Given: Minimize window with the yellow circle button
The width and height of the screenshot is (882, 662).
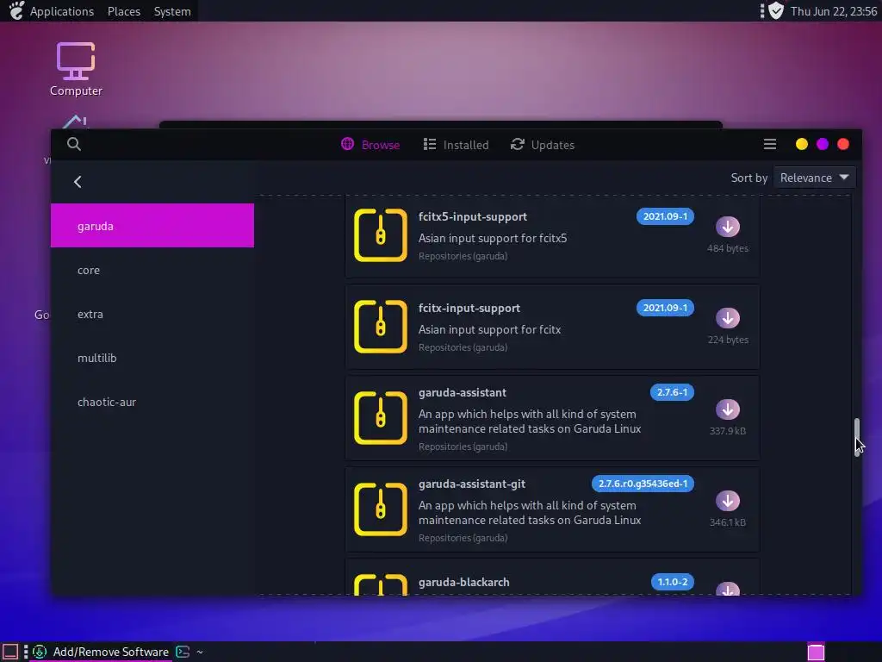Looking at the screenshot, I should point(802,144).
